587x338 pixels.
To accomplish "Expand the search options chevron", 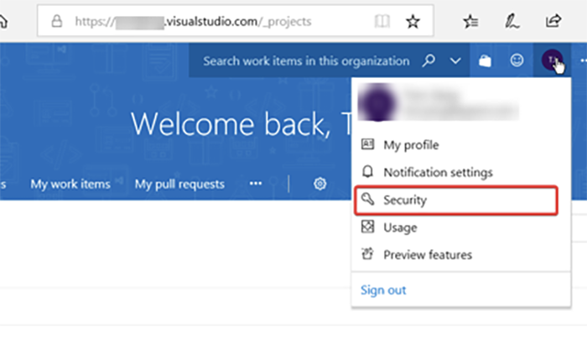I will point(455,61).
